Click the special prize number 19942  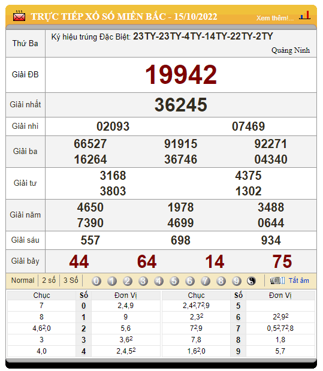click(x=181, y=75)
